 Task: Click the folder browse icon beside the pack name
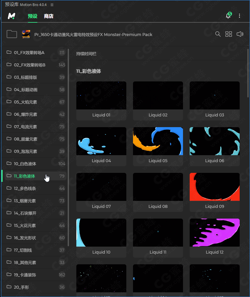12,34
